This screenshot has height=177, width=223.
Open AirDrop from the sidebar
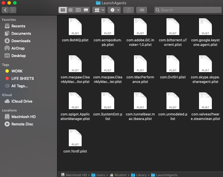(x=18, y=48)
